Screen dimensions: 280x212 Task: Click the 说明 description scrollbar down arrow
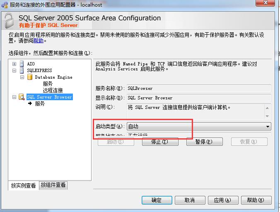(268, 116)
